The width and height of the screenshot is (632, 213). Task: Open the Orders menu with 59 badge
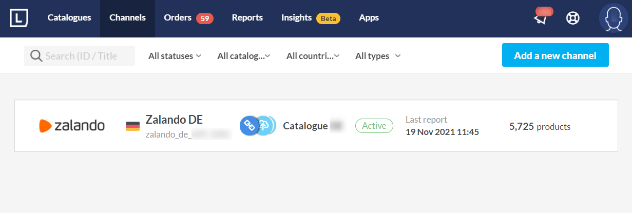[x=188, y=18]
